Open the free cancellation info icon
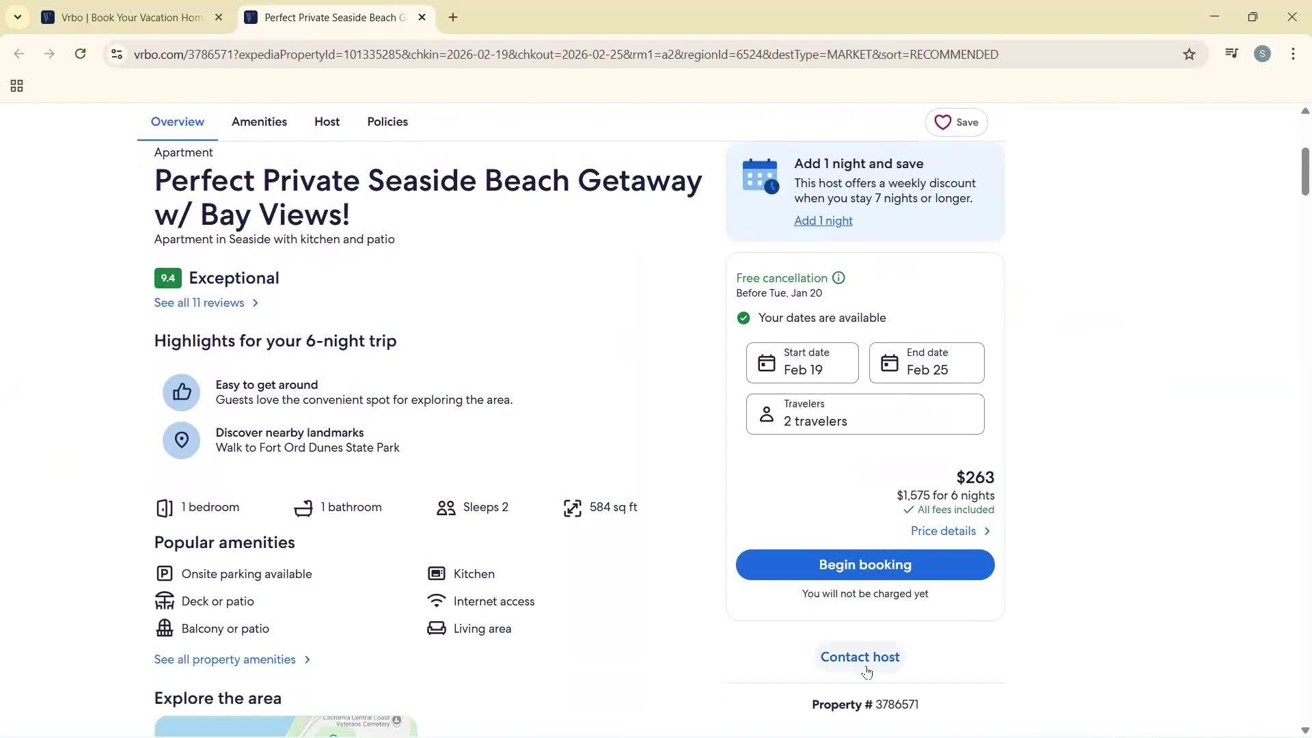Screen dimensions: 1312x738 (x=838, y=278)
